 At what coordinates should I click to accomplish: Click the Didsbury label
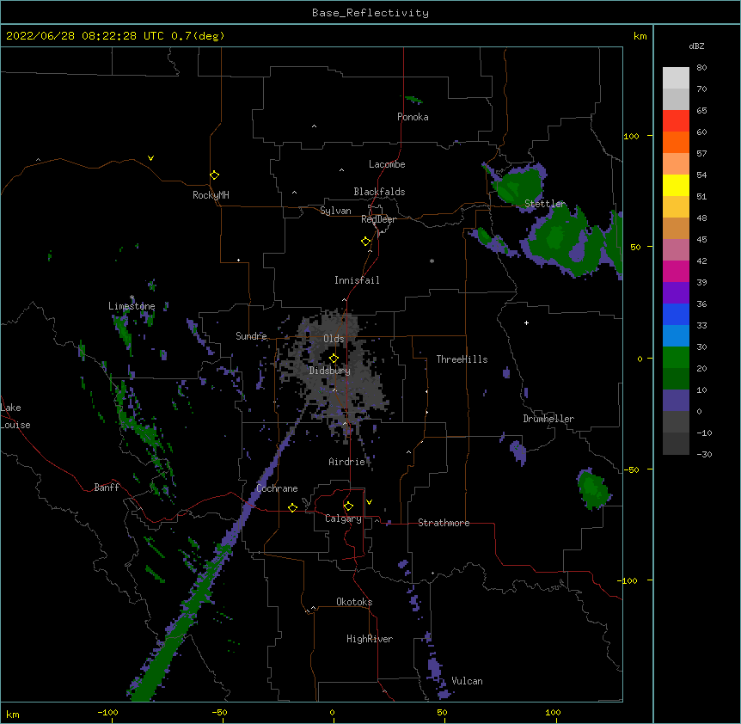[330, 371]
